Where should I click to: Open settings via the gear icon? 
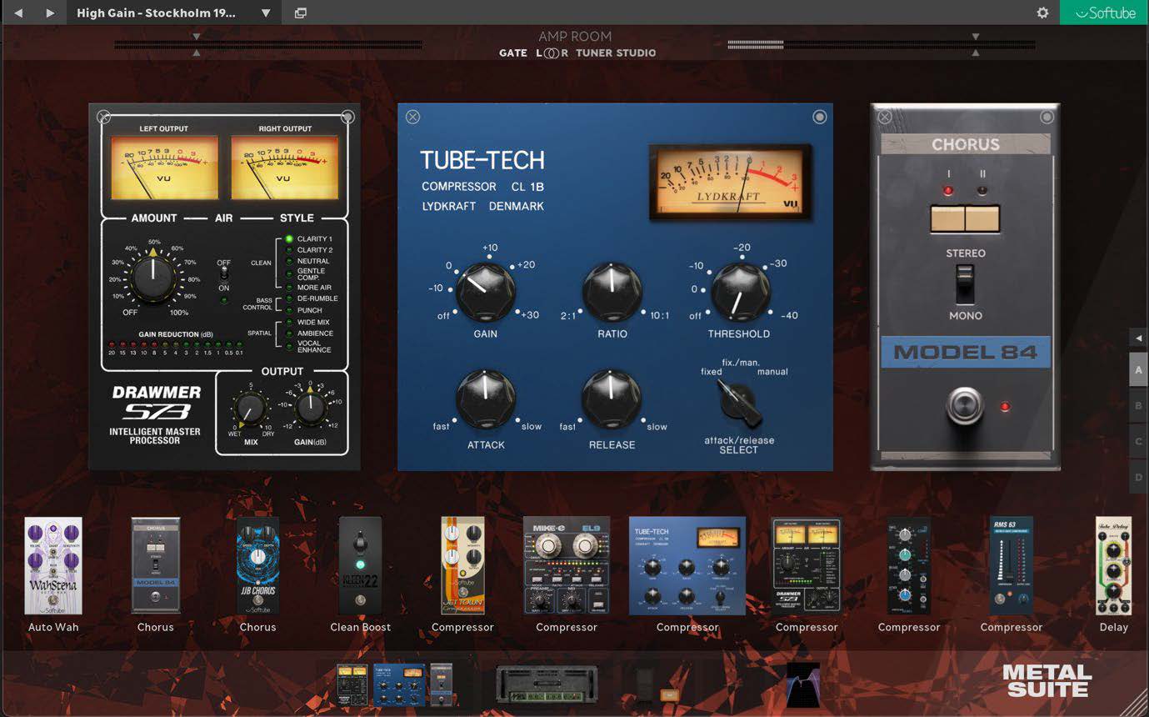1042,13
